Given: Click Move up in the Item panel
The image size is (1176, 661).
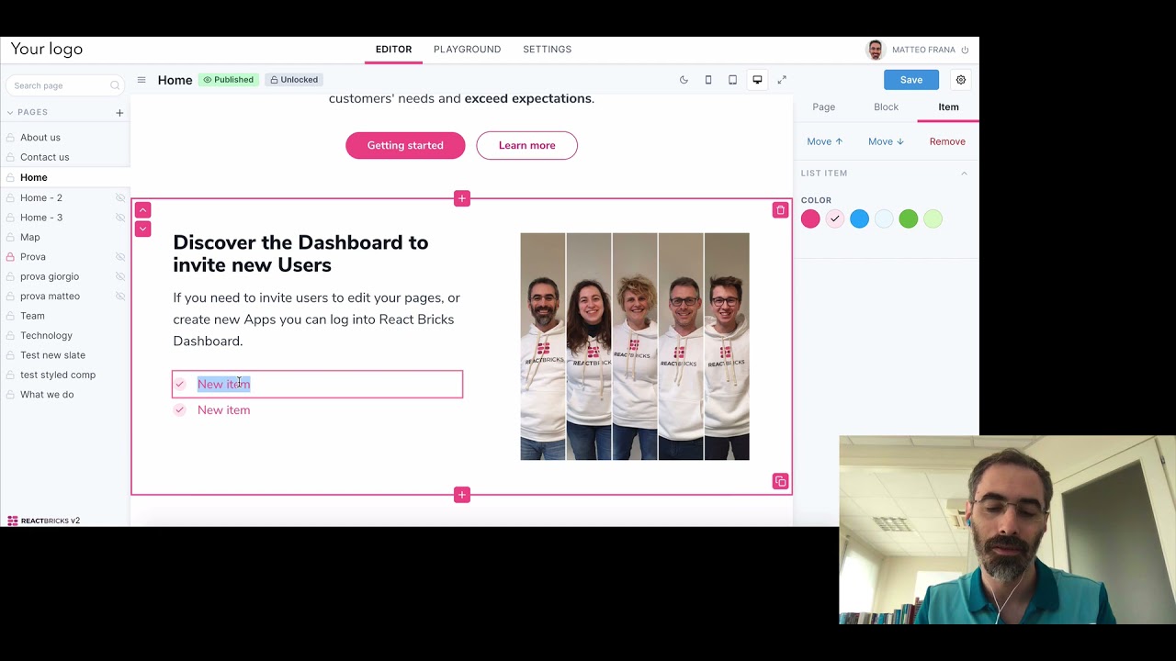Looking at the screenshot, I should [825, 141].
